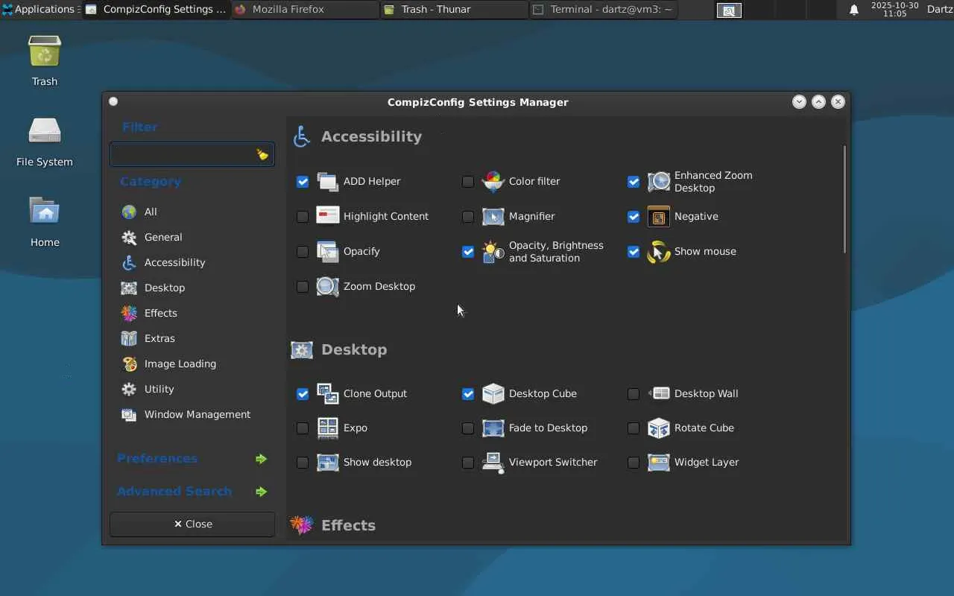Enable the Expo checkbox
Screen dimensions: 954x596
pos(303,428)
